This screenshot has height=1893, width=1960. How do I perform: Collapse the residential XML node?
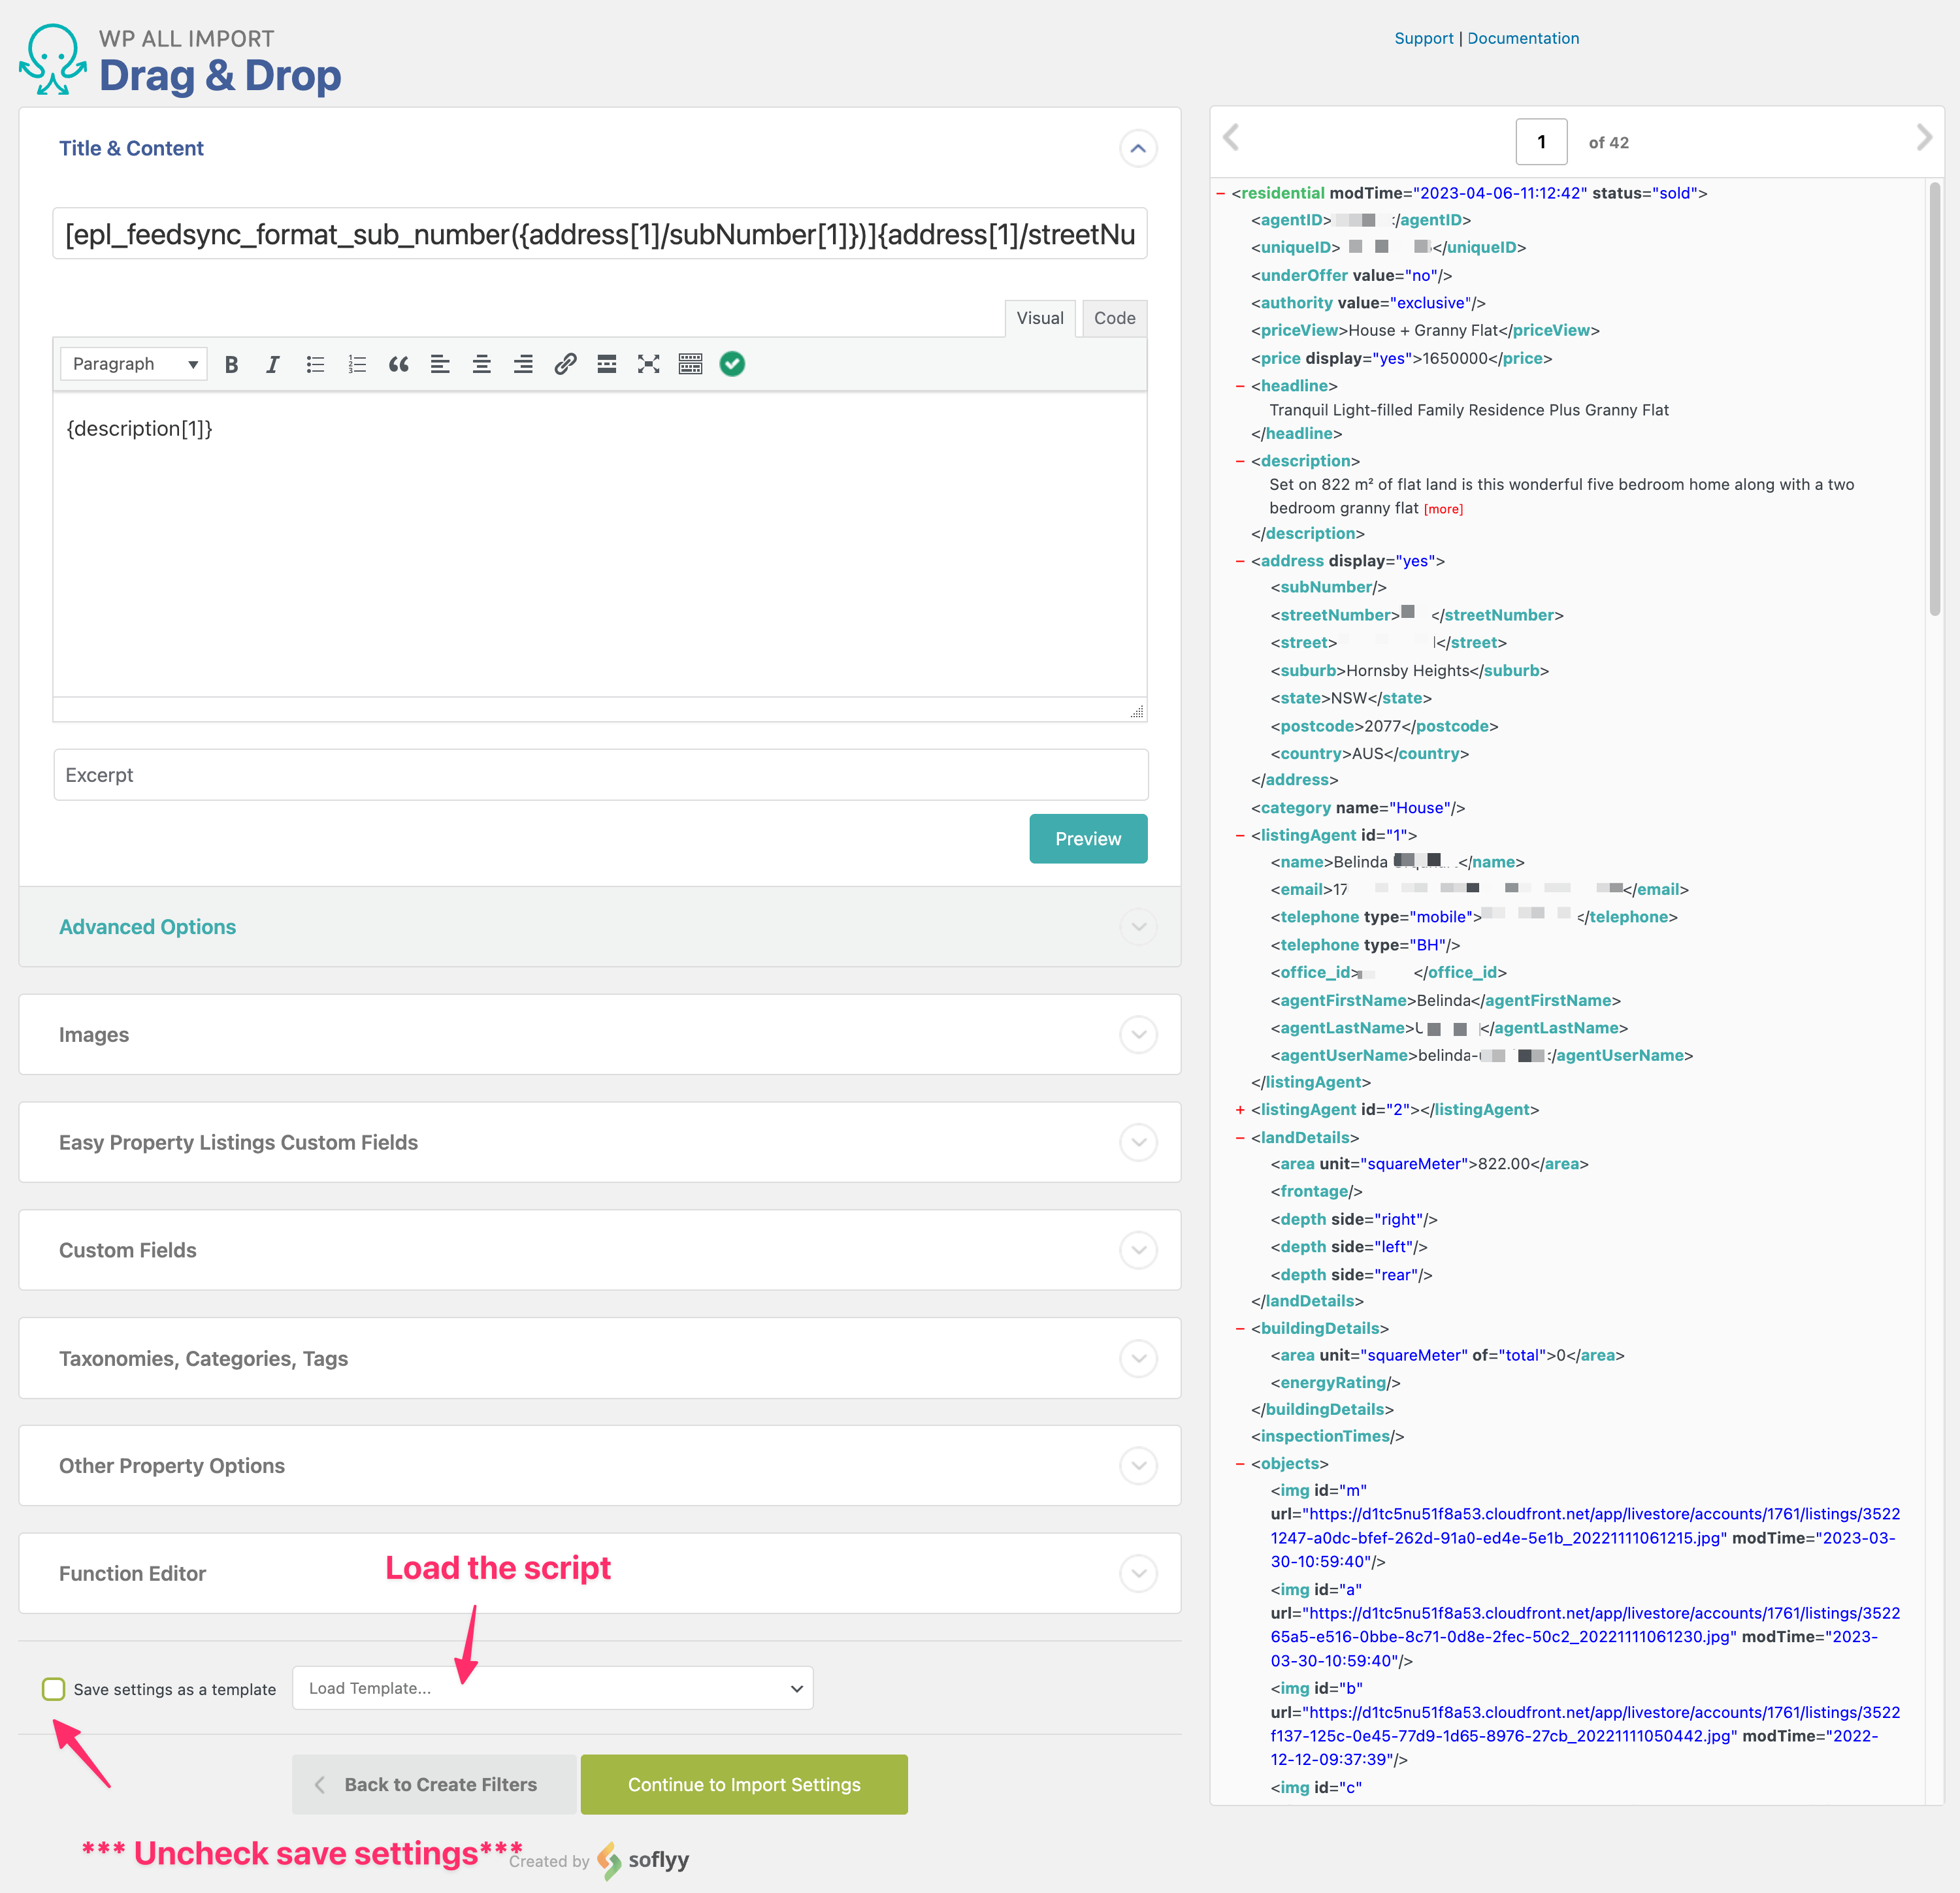click(1220, 194)
